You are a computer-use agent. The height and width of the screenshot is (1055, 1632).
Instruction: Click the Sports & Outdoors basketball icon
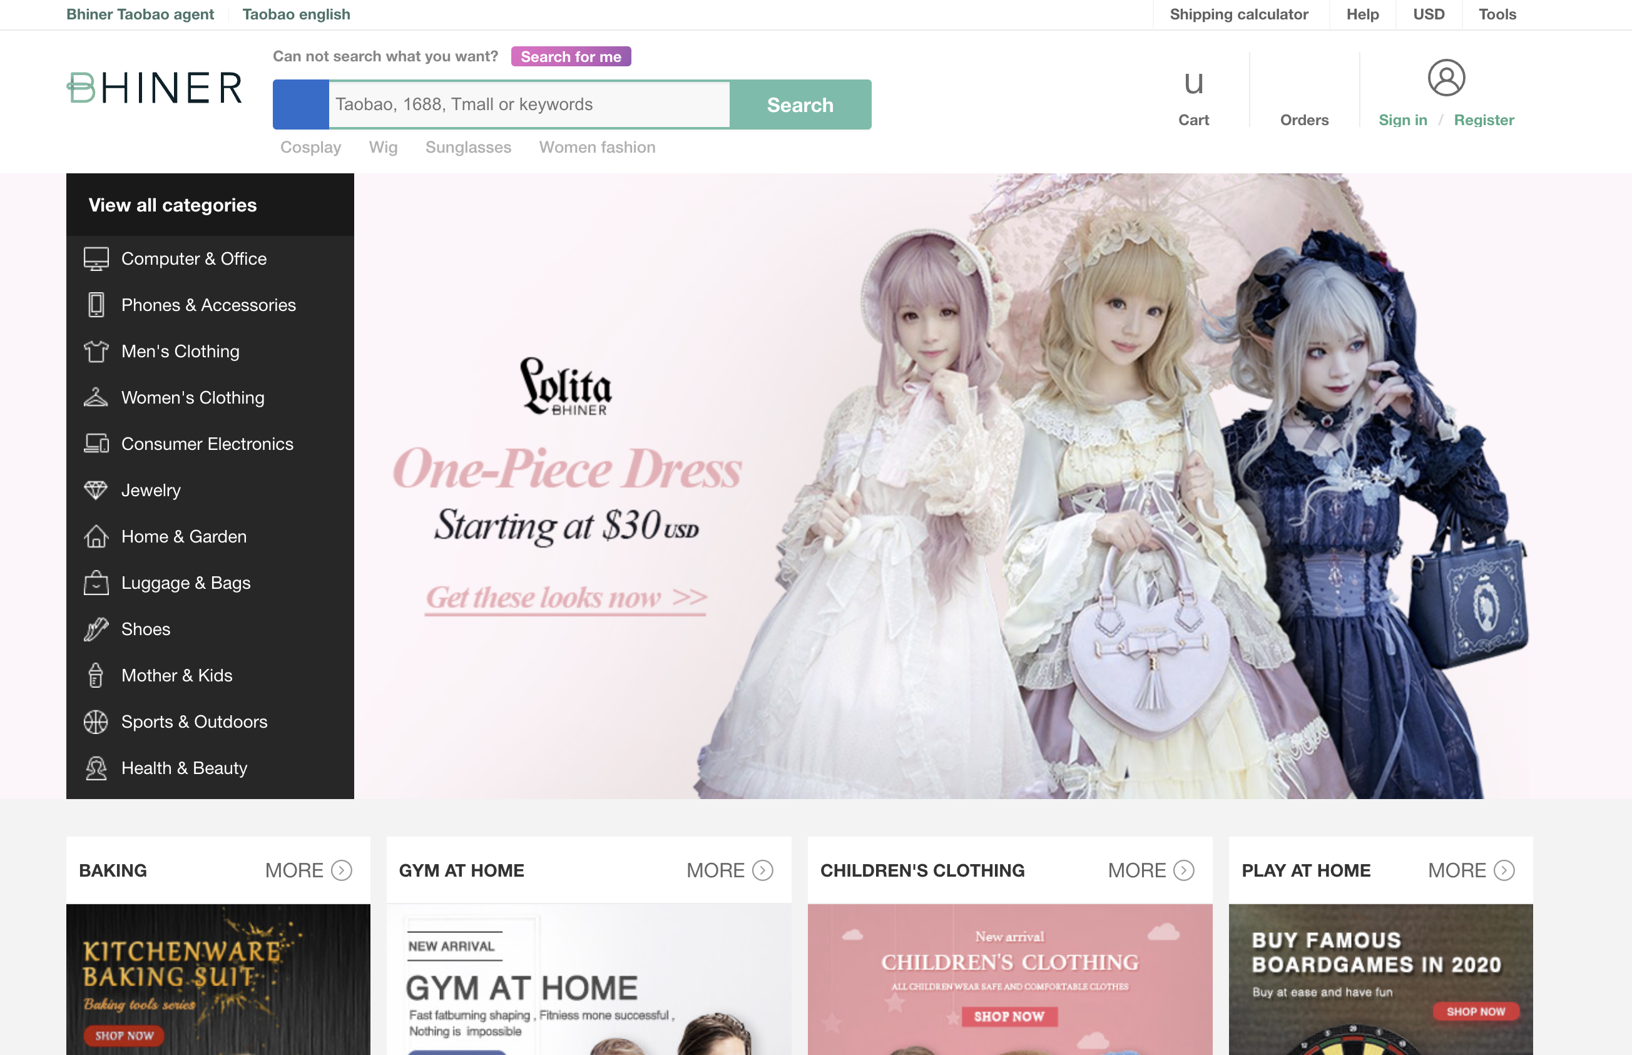click(96, 722)
